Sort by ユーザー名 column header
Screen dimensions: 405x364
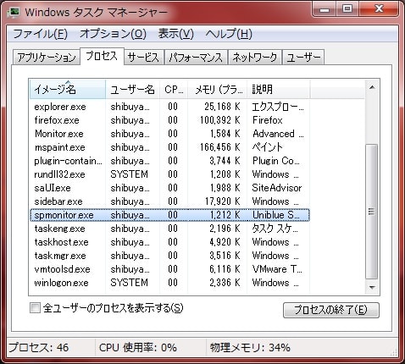pyautogui.click(x=132, y=90)
